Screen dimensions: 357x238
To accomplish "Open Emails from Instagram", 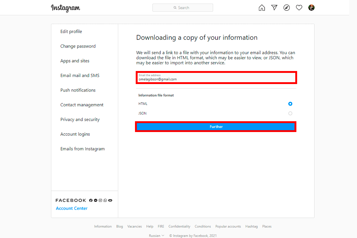I will (x=83, y=149).
